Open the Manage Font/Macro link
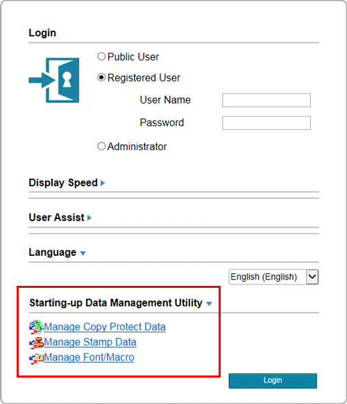The image size is (347, 404). pos(89,357)
